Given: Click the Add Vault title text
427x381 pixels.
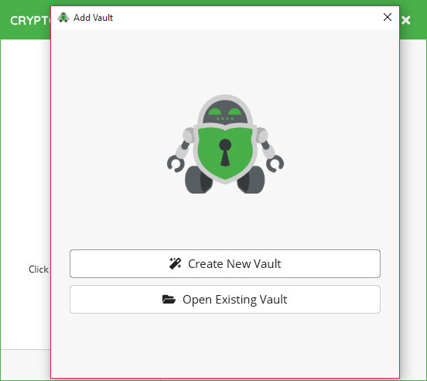Looking at the screenshot, I should click(93, 18).
